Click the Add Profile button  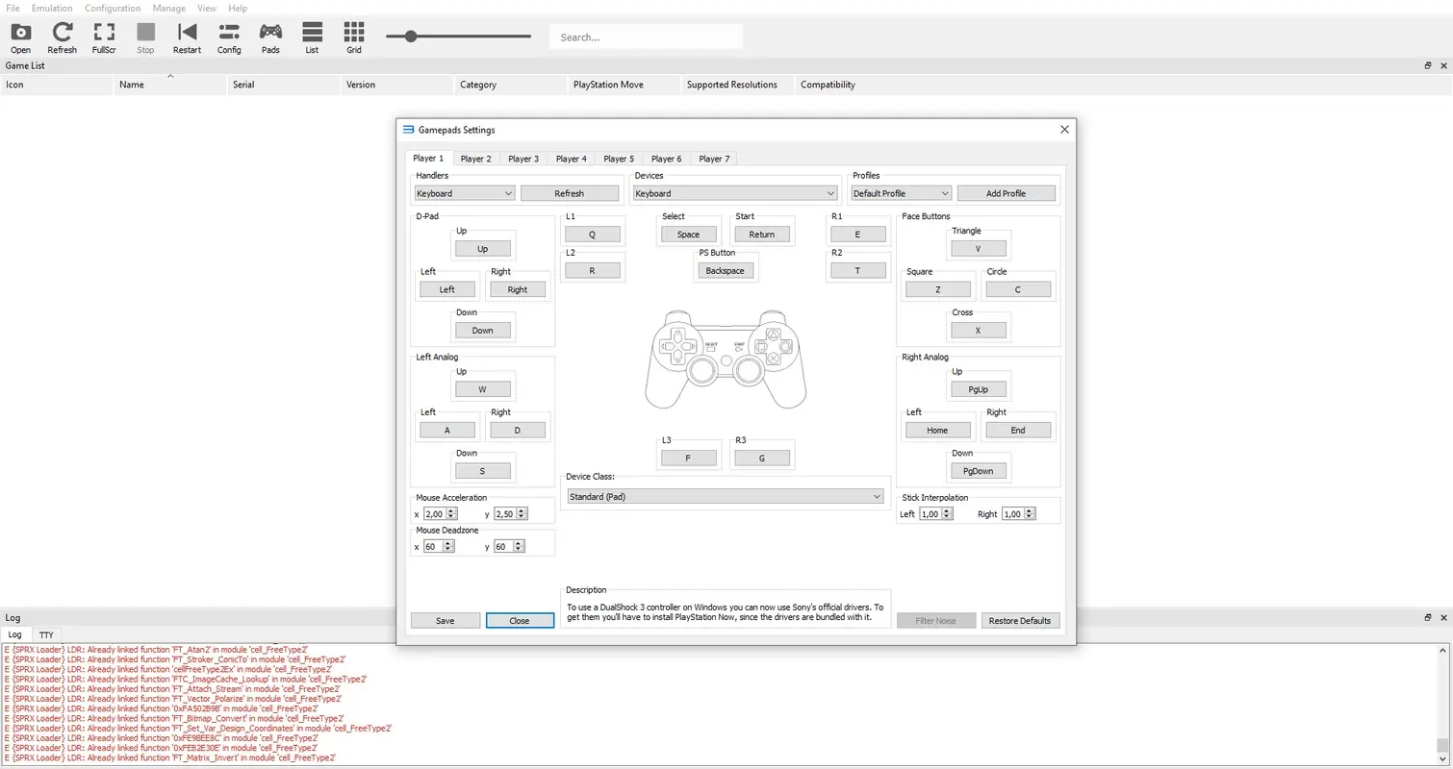1007,193
